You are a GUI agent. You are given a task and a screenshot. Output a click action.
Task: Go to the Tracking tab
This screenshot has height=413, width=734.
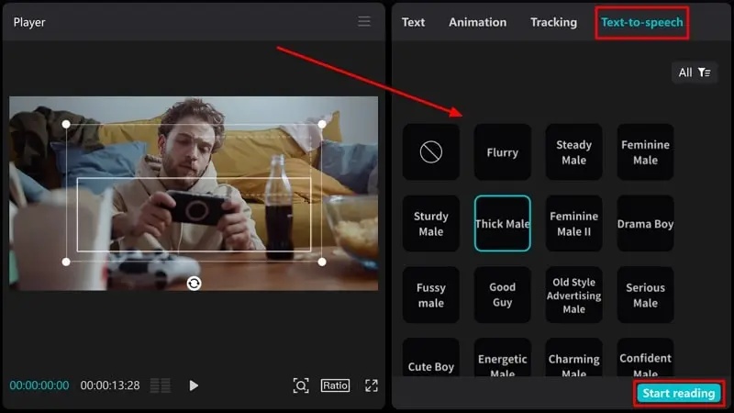point(553,22)
